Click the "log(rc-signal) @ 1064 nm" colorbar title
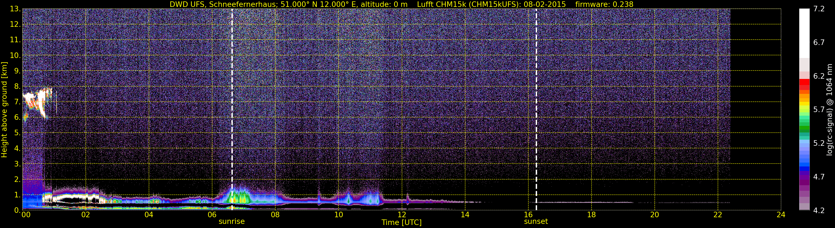The image size is (835, 228). (x=829, y=110)
